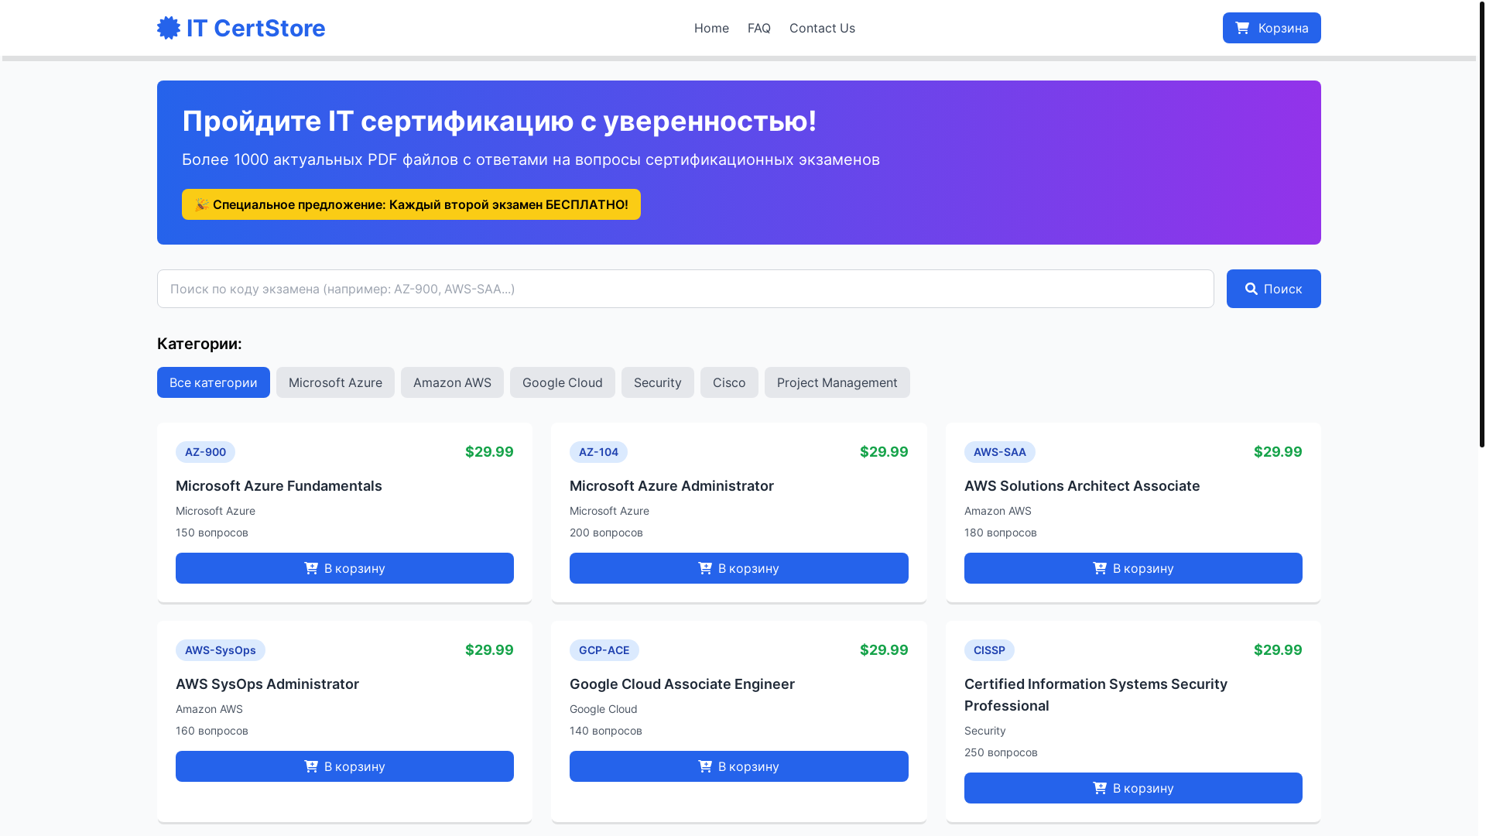Filter by Project Management category
The height and width of the screenshot is (836, 1486).
tap(837, 382)
